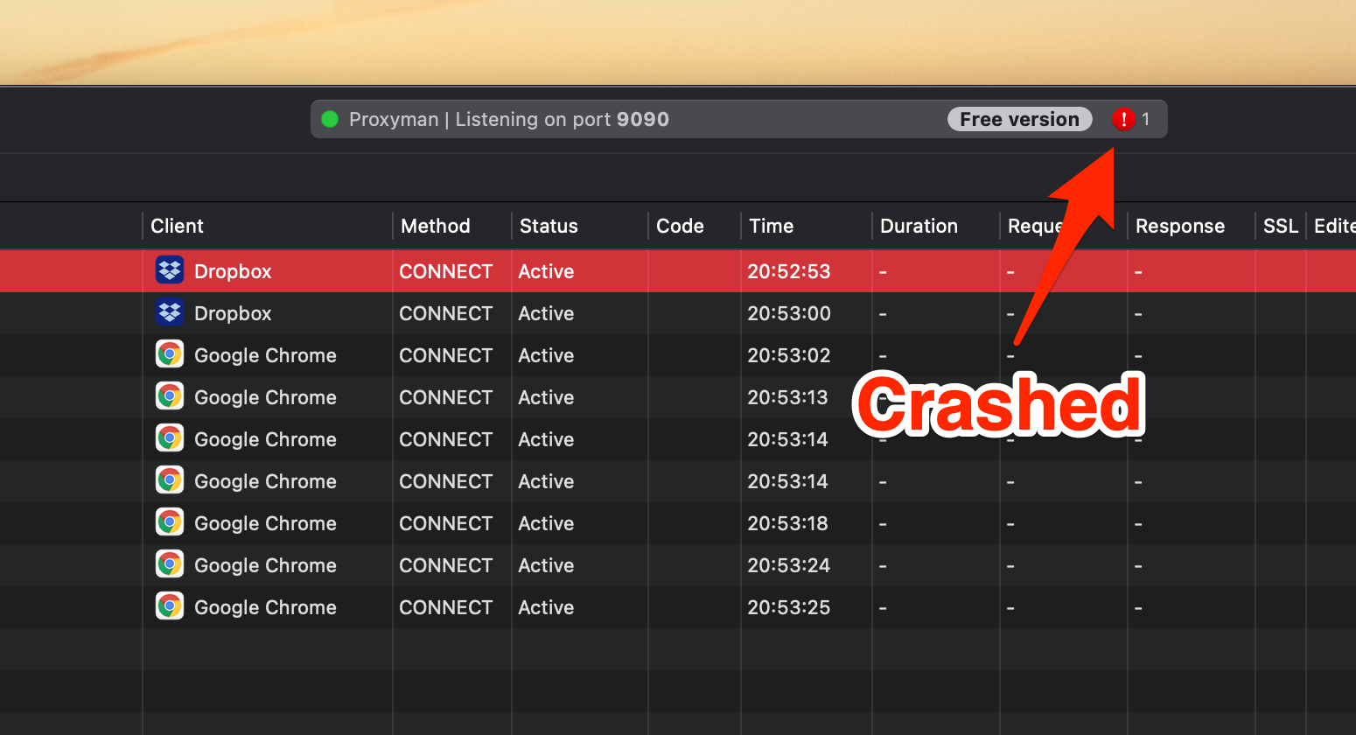The image size is (1356, 735).
Task: Click the Chrome icon in 20:53:18 row
Action: [x=170, y=522]
